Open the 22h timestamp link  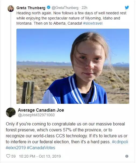tap(84, 8)
